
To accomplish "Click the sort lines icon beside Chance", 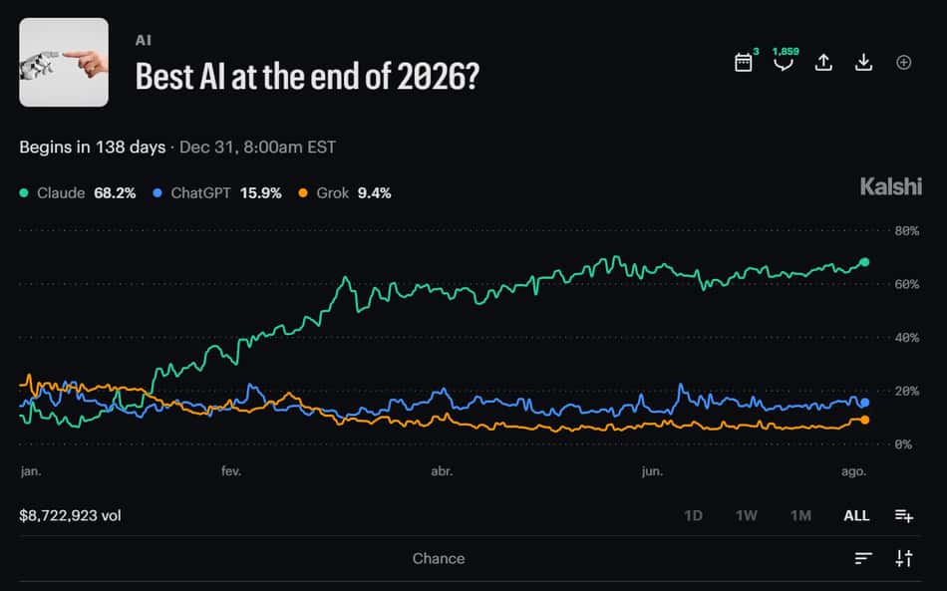I will click(x=863, y=558).
